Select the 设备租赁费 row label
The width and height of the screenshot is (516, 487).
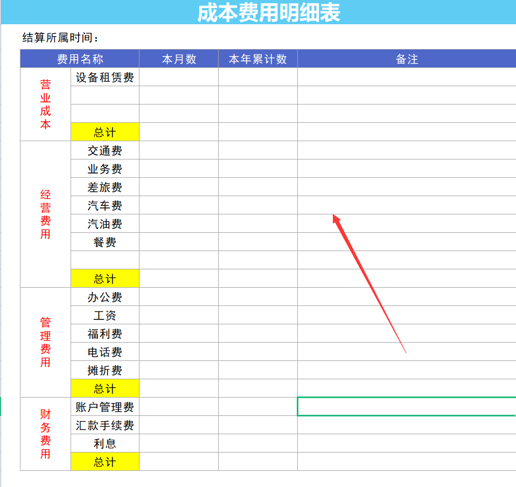pos(104,77)
